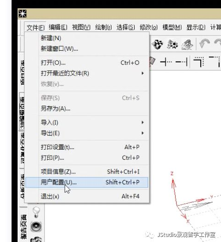Click the gear-shaped objects toolbar icon
The image size is (221, 242).
tap(172, 44)
